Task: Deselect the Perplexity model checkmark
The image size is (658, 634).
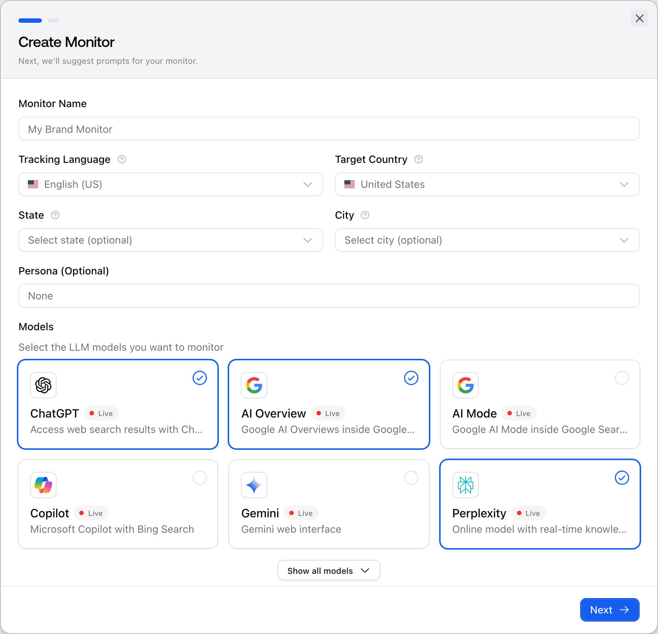Action: tap(622, 478)
